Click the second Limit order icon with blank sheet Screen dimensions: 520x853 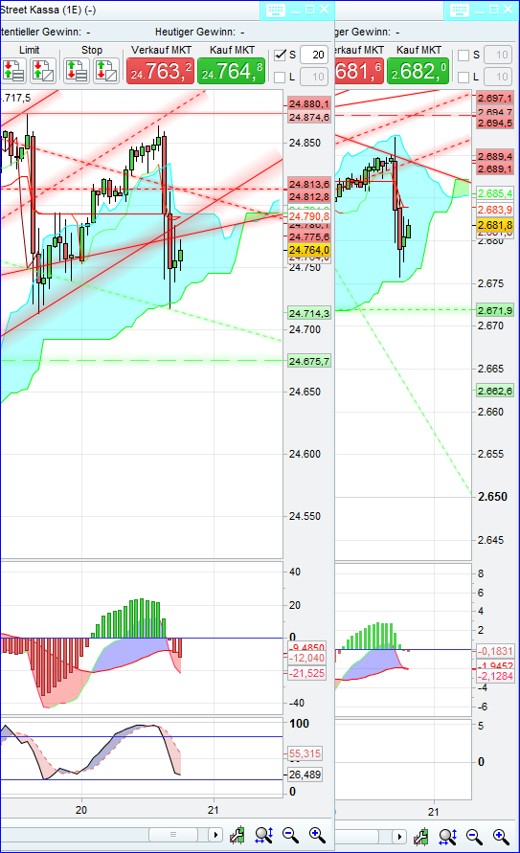click(x=43, y=71)
